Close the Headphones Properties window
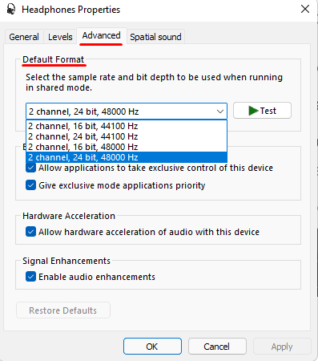The height and width of the screenshot is (361, 318). [305, 9]
